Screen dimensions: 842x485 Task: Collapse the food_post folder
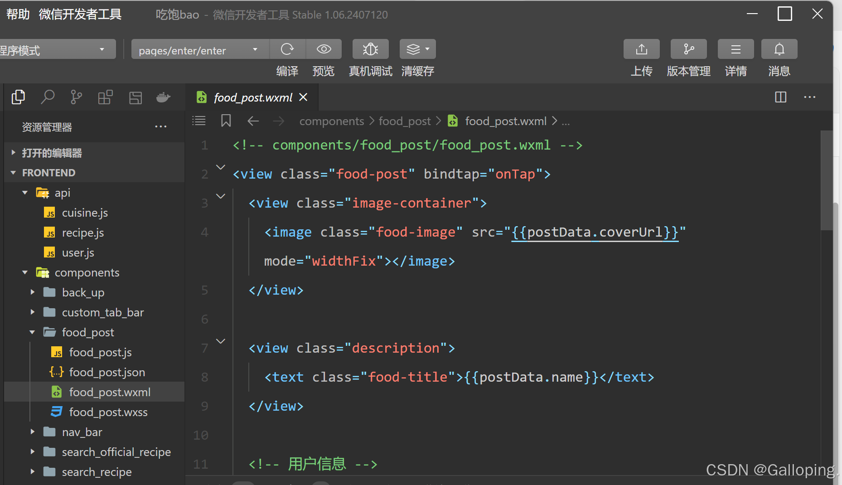32,332
